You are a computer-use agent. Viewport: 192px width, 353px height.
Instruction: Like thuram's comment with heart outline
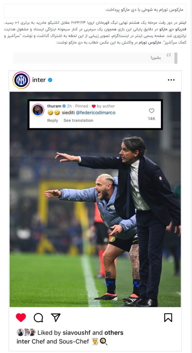151,111
